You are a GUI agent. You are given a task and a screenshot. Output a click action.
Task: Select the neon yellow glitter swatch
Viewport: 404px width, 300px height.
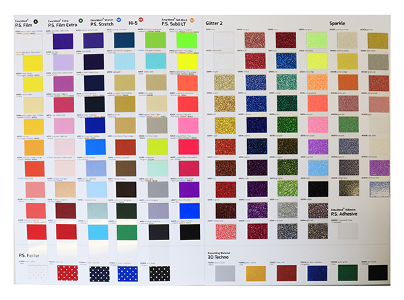[x=317, y=61]
